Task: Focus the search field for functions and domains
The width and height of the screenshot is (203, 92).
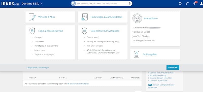Action: (102, 4)
